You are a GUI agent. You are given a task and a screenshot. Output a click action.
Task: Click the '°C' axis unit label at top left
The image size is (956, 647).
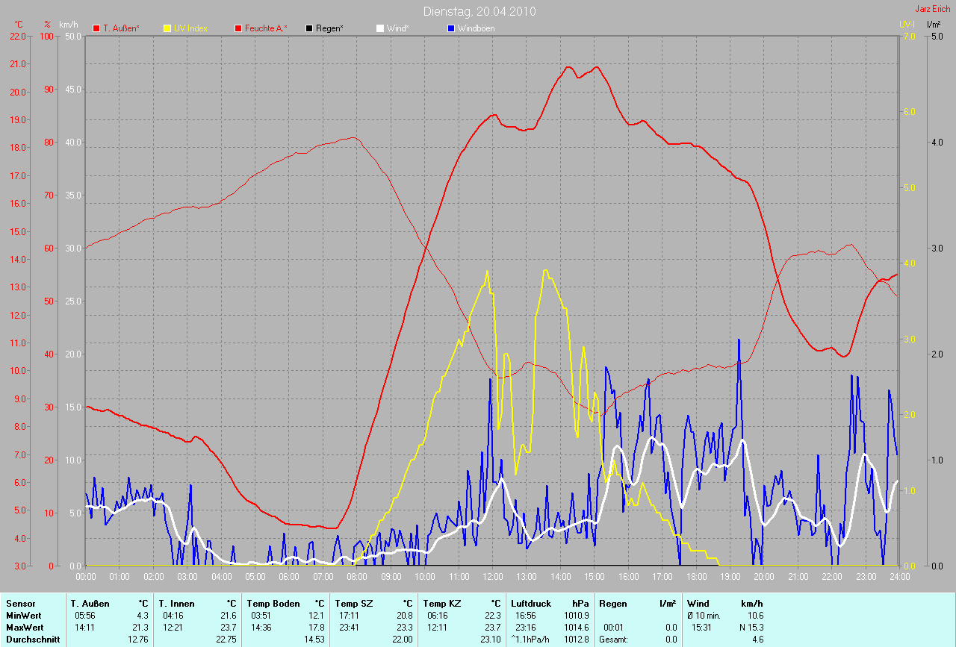pyautogui.click(x=19, y=25)
